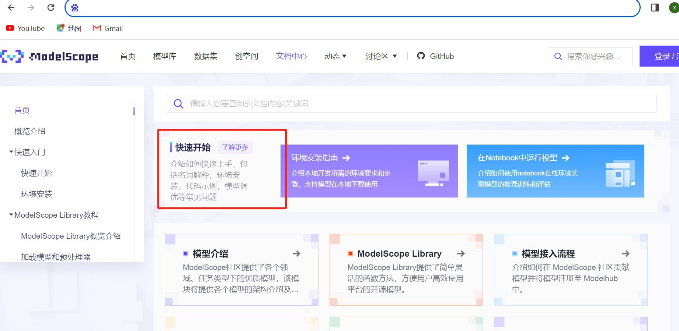Click the document search input field
Screen dimensions: 679x331
(411, 104)
